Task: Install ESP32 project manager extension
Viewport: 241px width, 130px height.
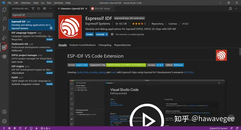Action: (x=50, y=62)
